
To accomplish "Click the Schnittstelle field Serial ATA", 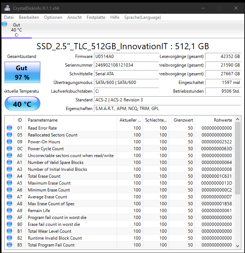I will (x=126, y=74).
